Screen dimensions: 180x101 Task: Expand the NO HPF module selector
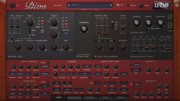click(83, 57)
